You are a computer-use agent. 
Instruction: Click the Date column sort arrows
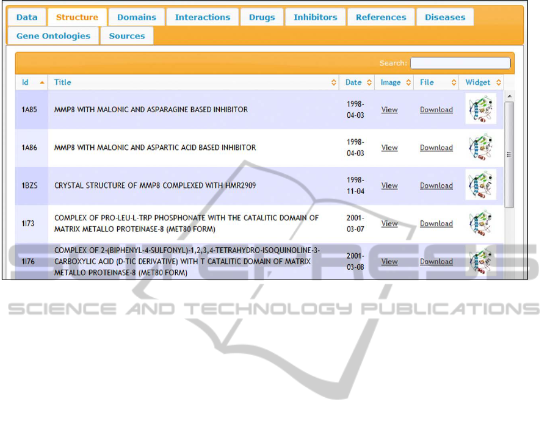pos(369,82)
